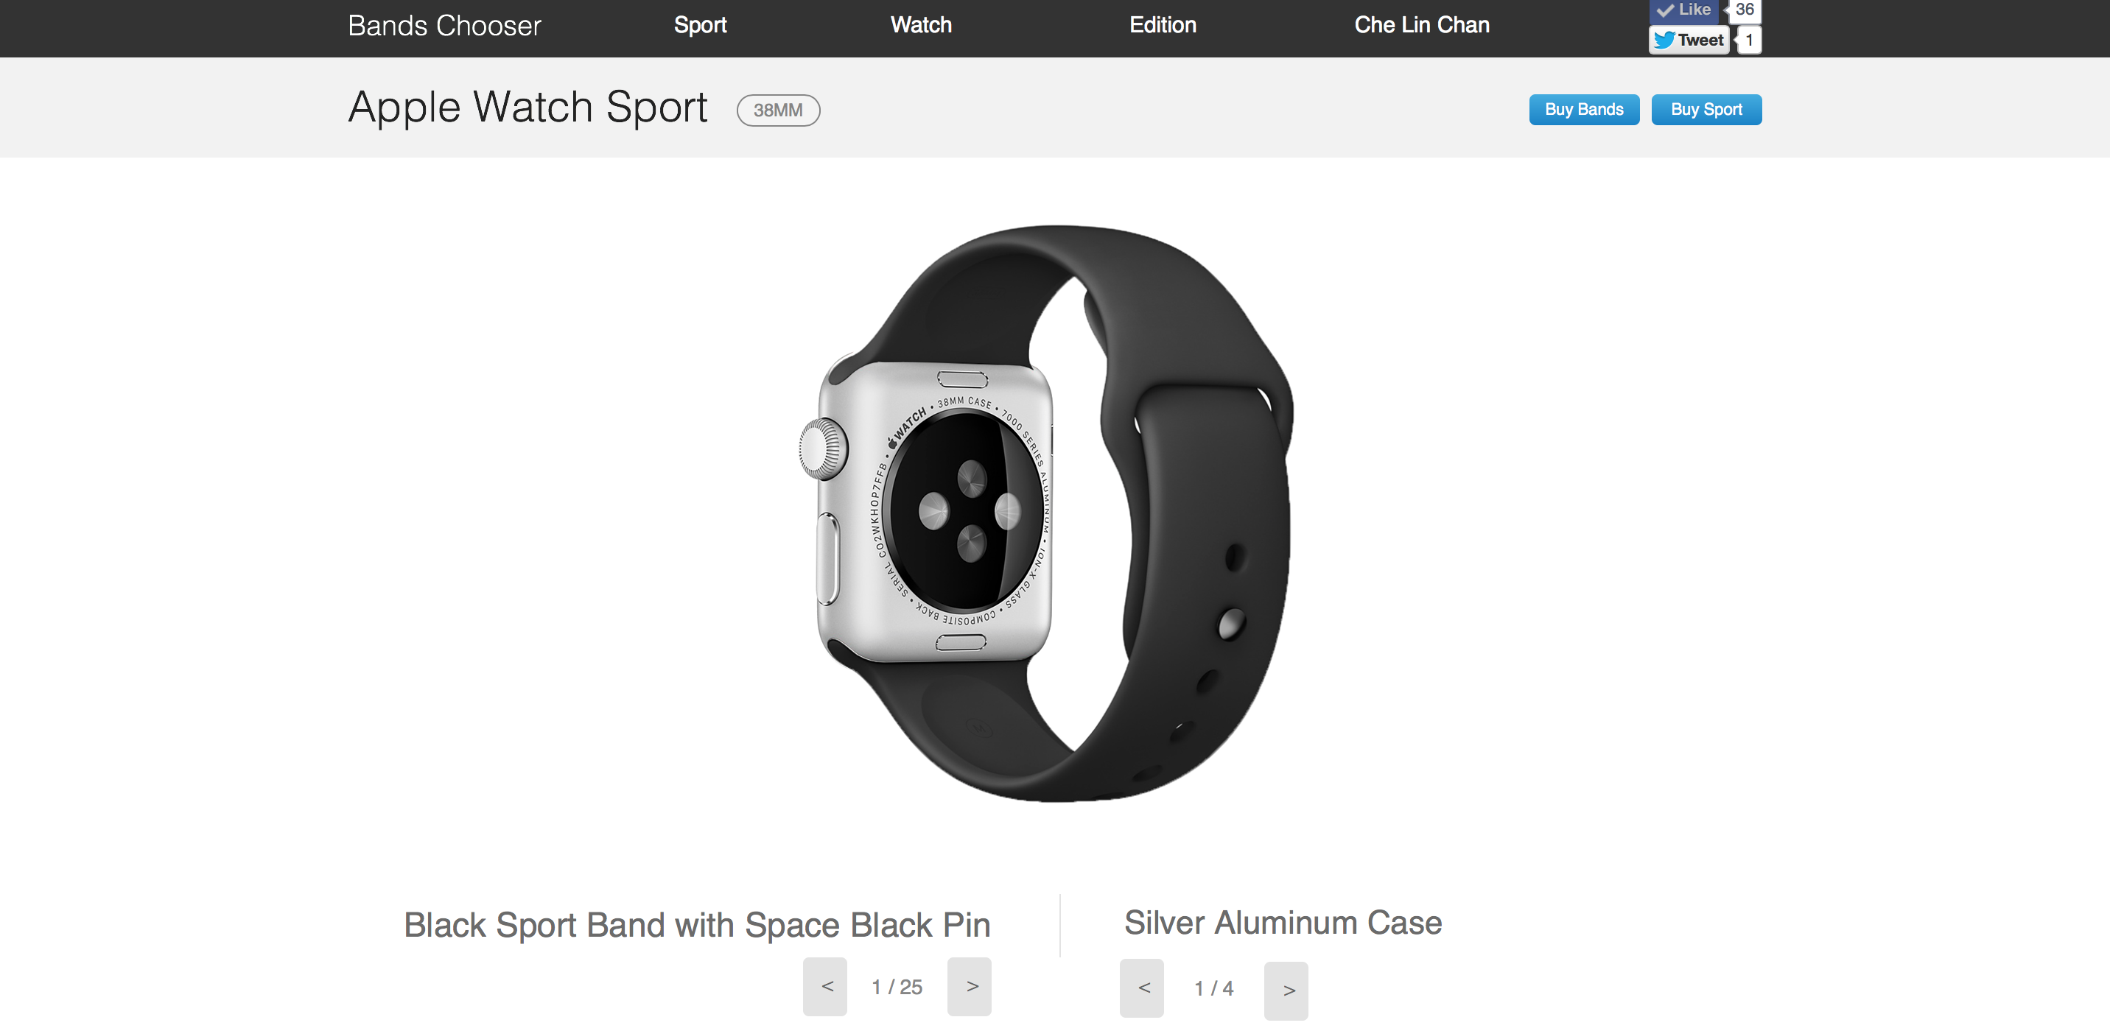The width and height of the screenshot is (2110, 1031).
Task: Click the Black Sport Band title text
Action: pos(697,926)
